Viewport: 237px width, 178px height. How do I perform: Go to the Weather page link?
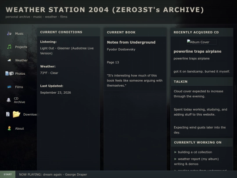point(22,60)
